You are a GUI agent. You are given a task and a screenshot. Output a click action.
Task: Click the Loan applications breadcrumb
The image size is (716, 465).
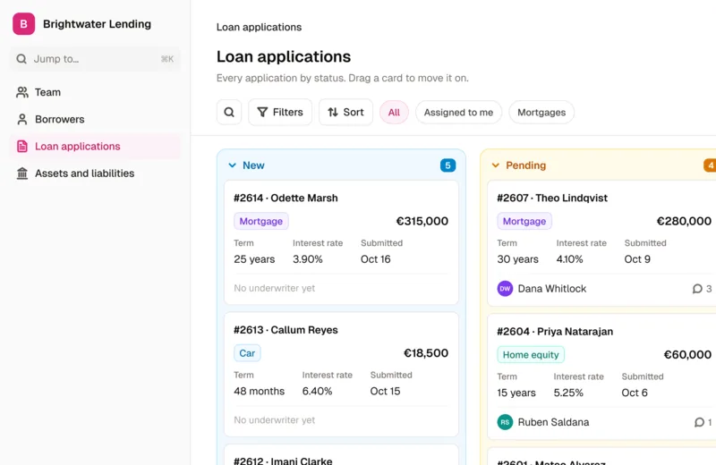tap(259, 28)
